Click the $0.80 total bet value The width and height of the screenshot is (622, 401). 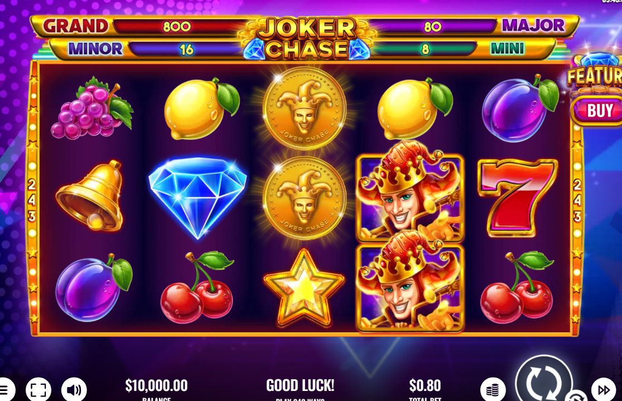point(425,385)
